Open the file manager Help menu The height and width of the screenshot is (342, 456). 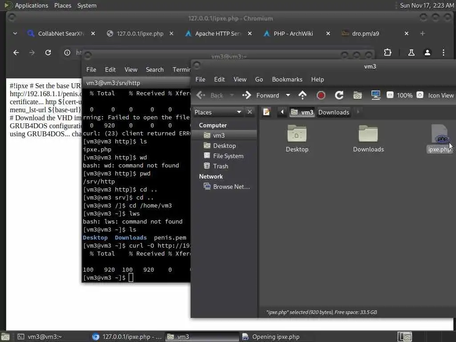point(317,79)
